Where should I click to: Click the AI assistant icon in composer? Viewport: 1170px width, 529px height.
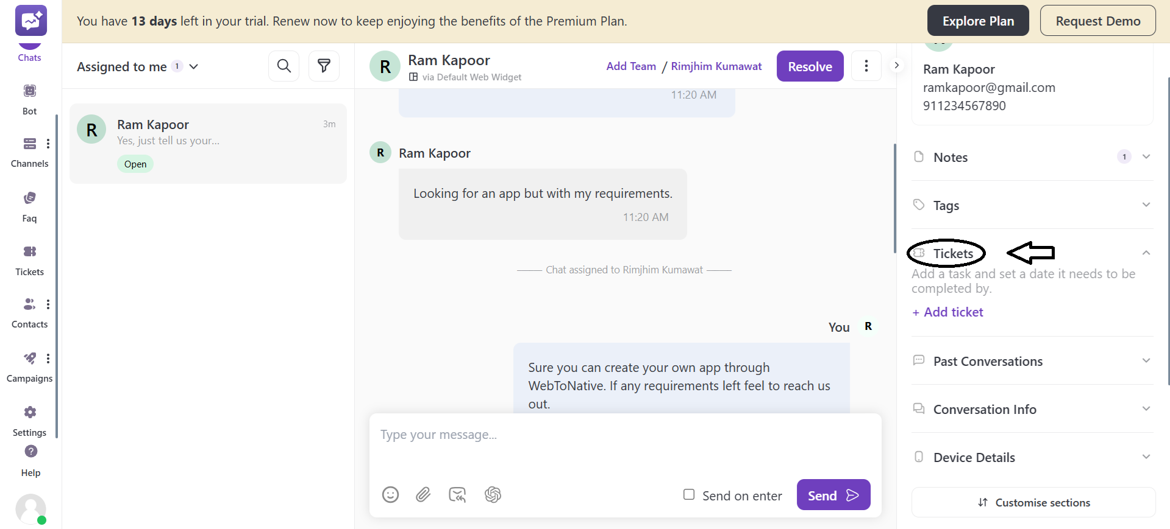493,494
